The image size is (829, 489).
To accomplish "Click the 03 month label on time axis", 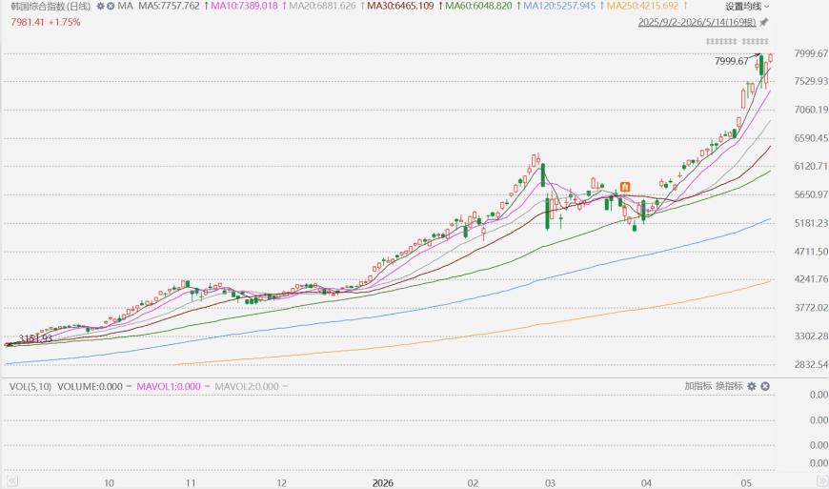I will (551, 482).
